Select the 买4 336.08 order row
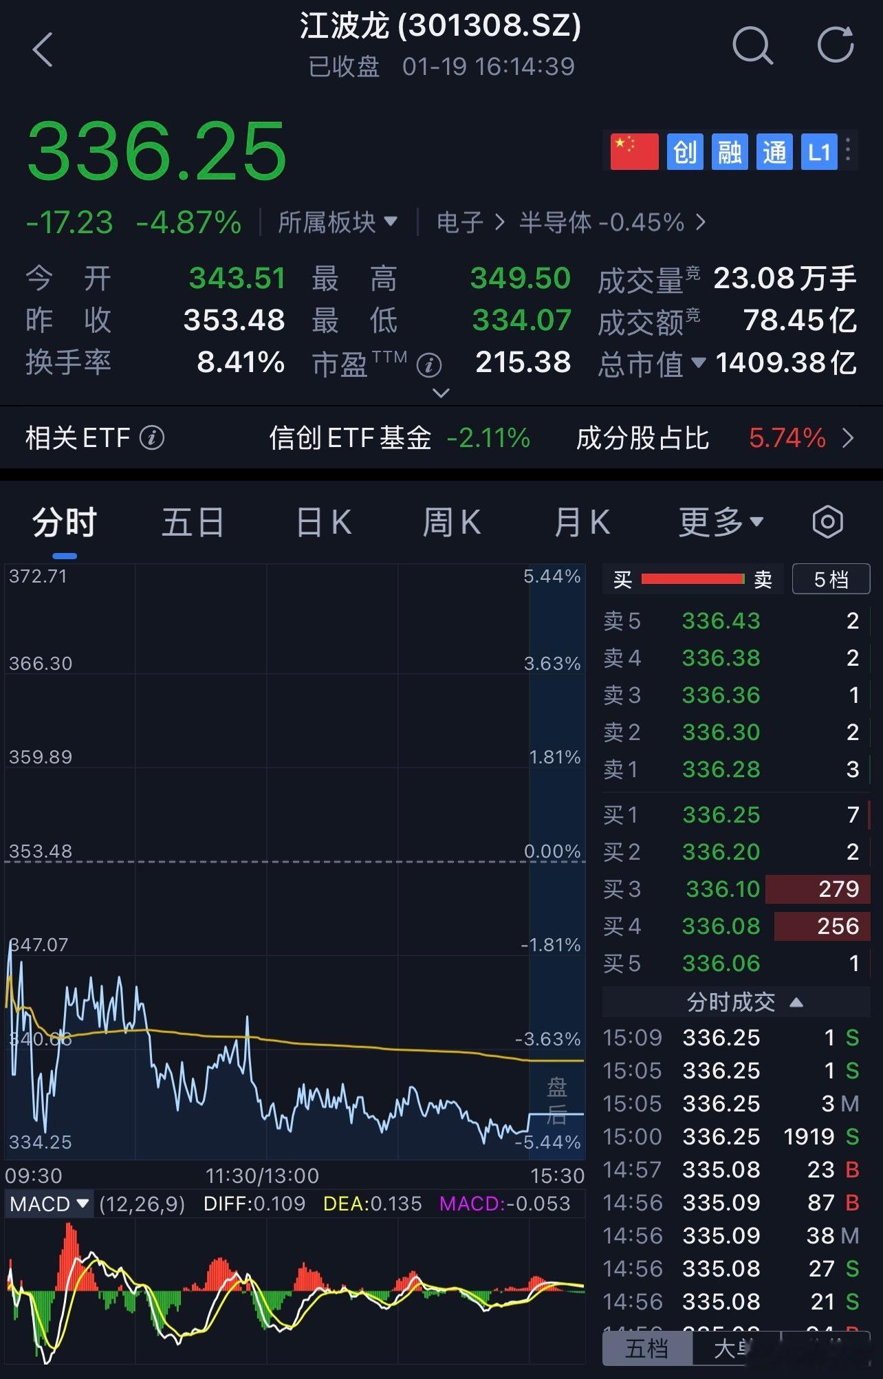 click(736, 926)
